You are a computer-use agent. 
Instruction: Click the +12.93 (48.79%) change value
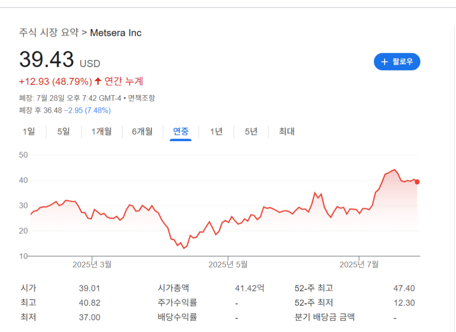56,82
